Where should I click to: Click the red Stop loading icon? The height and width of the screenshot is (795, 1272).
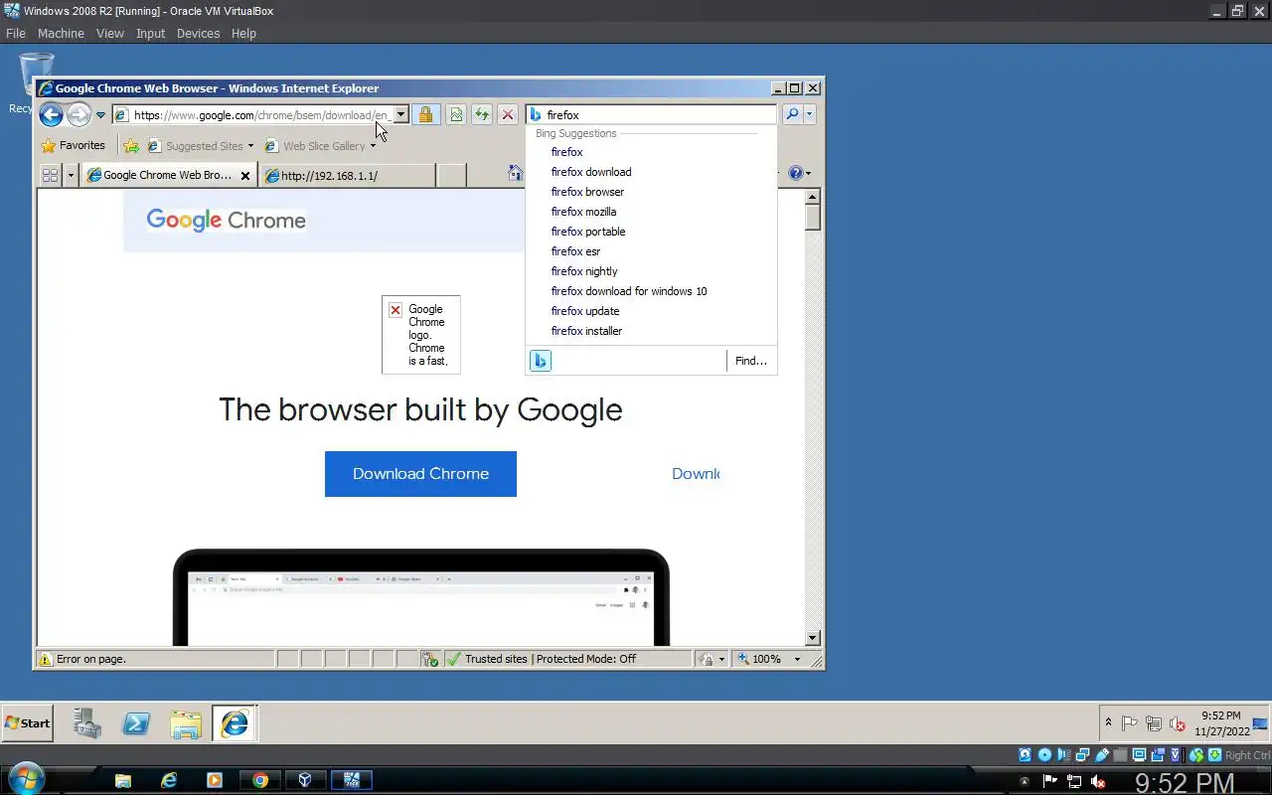[508, 115]
